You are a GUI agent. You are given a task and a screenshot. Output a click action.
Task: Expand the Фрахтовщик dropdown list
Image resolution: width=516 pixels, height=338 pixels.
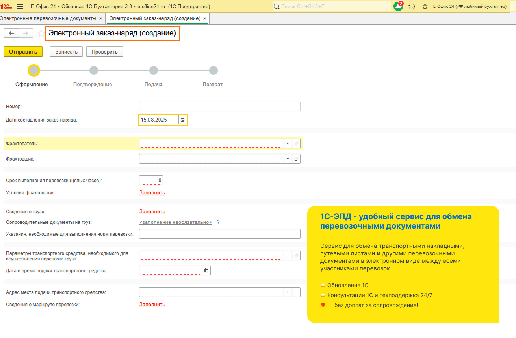coord(288,159)
